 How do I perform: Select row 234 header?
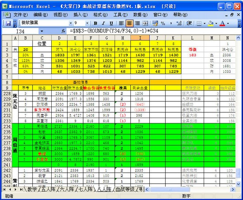[7, 126]
